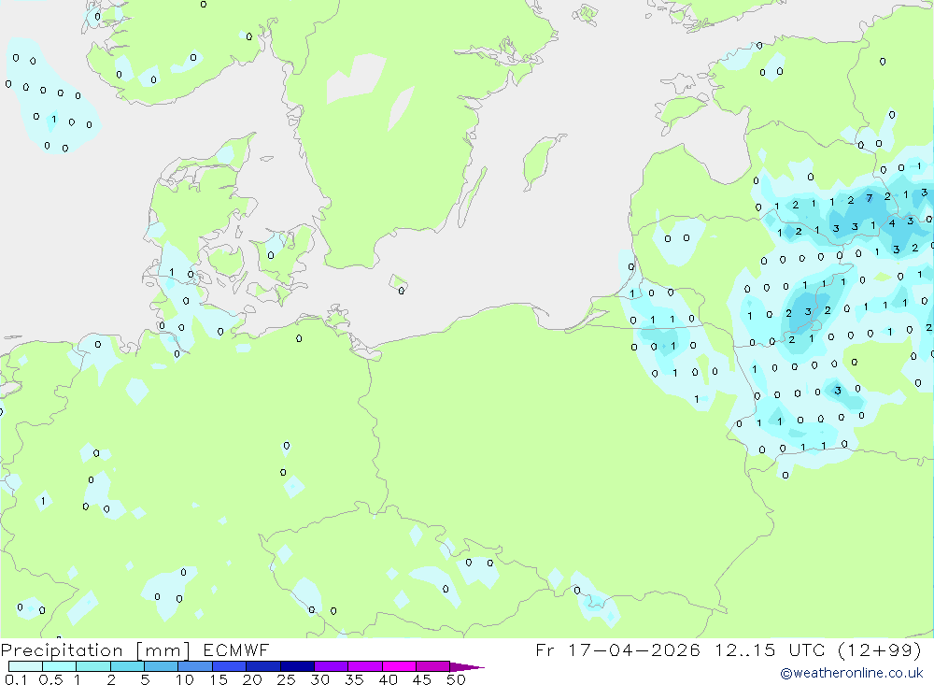
Task: Click the arrow tip beyond 50 mm
Action: pos(468,667)
